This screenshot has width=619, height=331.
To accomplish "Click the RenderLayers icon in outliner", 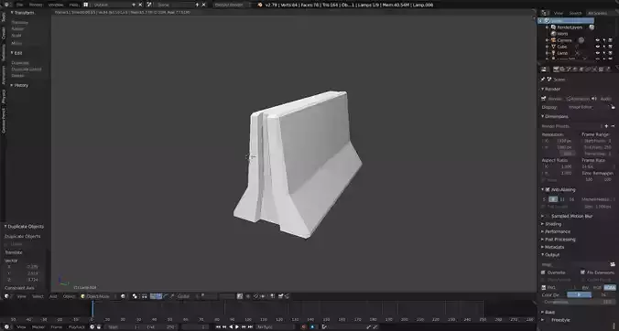I will (553, 27).
